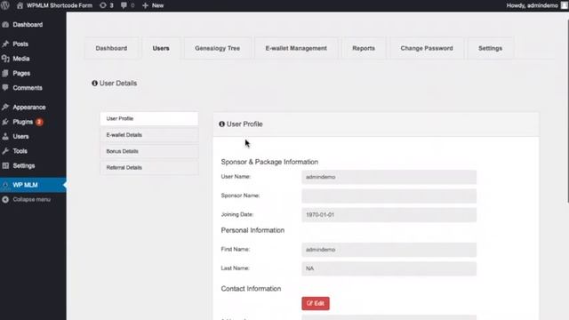Click the Dashboard gauge icon in sidebar

(x=5, y=25)
